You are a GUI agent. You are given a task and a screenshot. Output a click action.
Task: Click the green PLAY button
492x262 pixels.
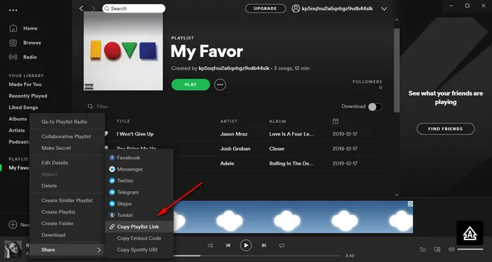[190, 84]
